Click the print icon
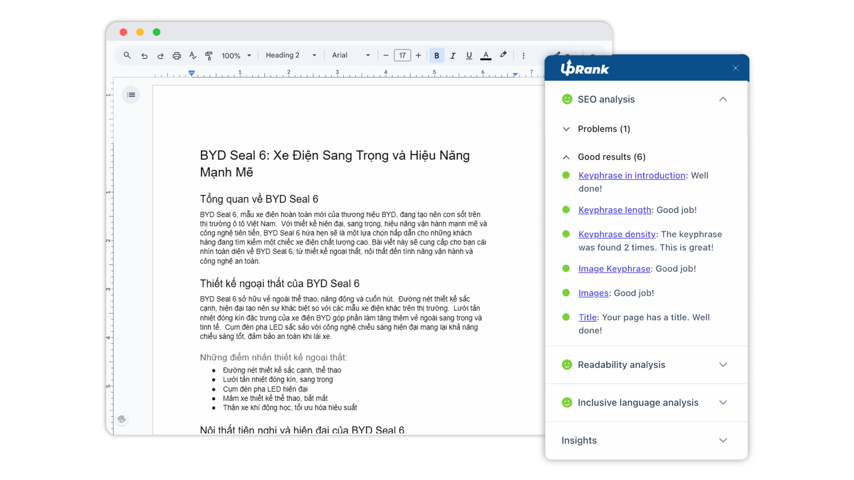 177,56
